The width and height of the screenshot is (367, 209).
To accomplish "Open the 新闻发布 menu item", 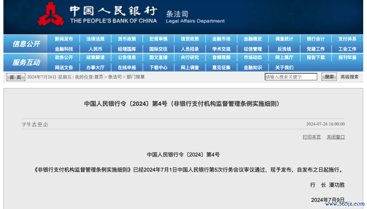I will (x=64, y=39).
